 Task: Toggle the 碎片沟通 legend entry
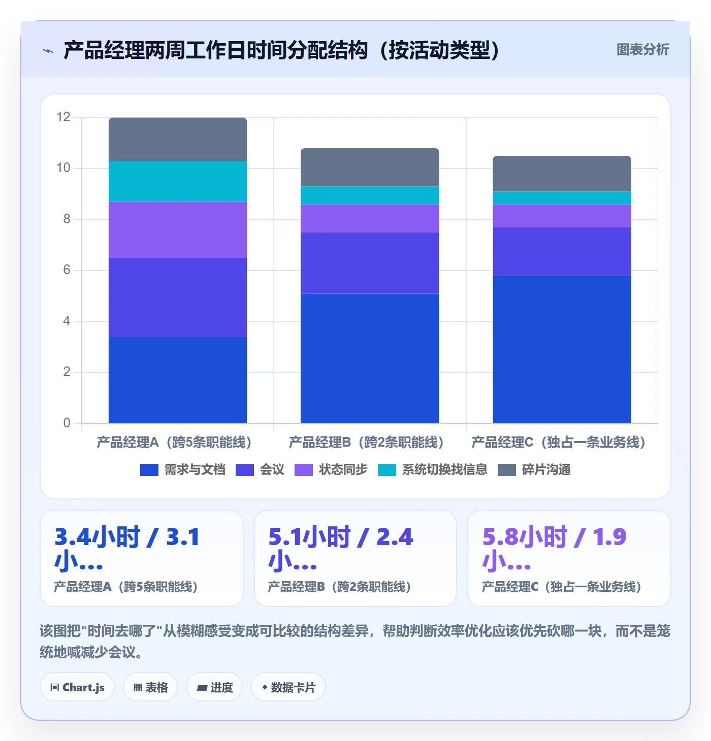click(x=534, y=470)
